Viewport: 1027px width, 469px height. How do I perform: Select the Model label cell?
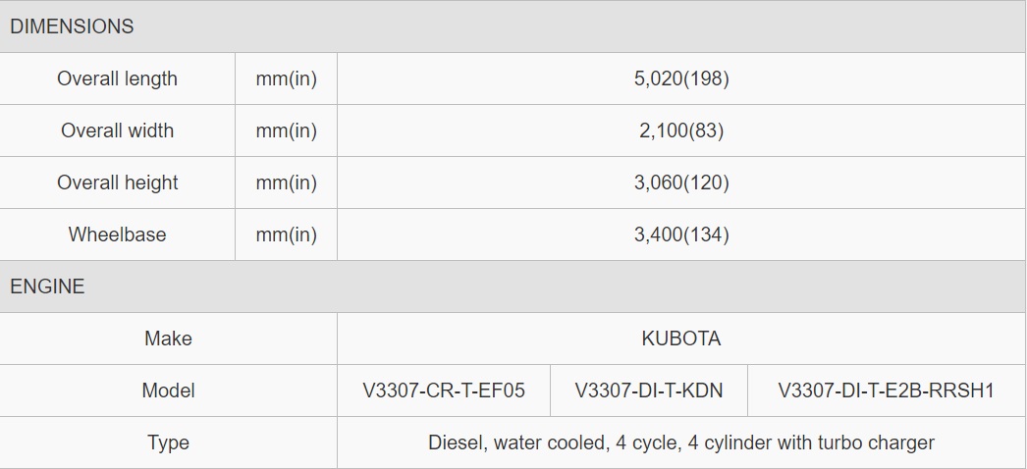pyautogui.click(x=168, y=391)
